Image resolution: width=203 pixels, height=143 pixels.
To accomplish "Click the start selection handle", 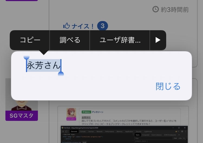I will point(27,58).
